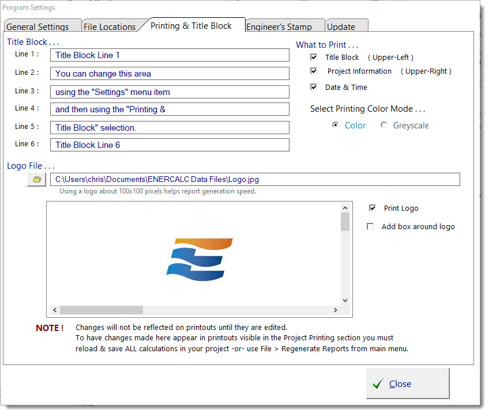This screenshot has width=489, height=414.
Task: Click the horizontal scrollbar thumb in logo preview
Action: click(101, 310)
